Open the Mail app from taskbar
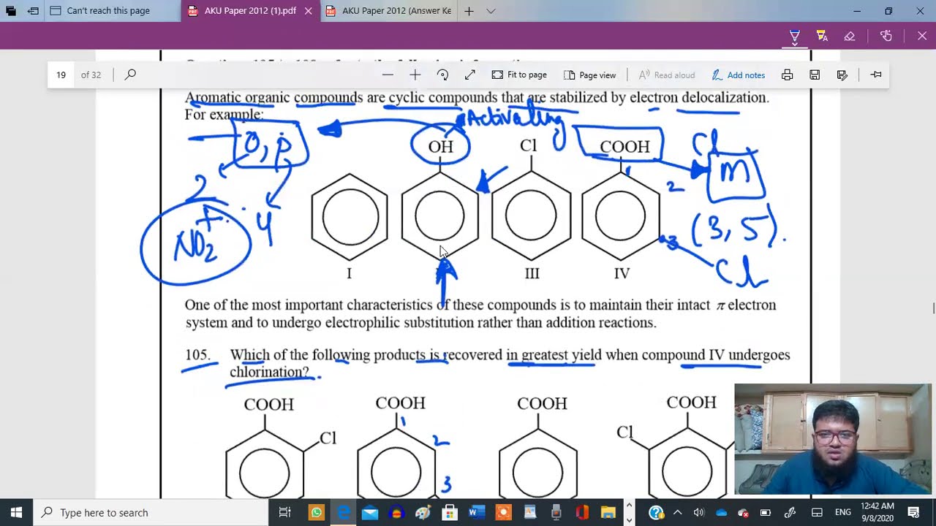The height and width of the screenshot is (526, 936). (x=370, y=512)
